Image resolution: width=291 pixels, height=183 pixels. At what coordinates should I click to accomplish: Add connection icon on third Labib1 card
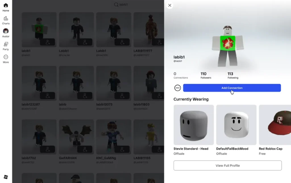point(122,42)
